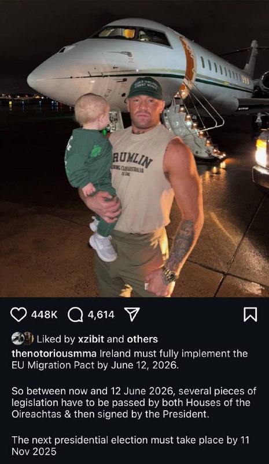This screenshot has width=269, height=464.
Task: Visit xzibit's profile from Liked by
Action: coord(91,339)
